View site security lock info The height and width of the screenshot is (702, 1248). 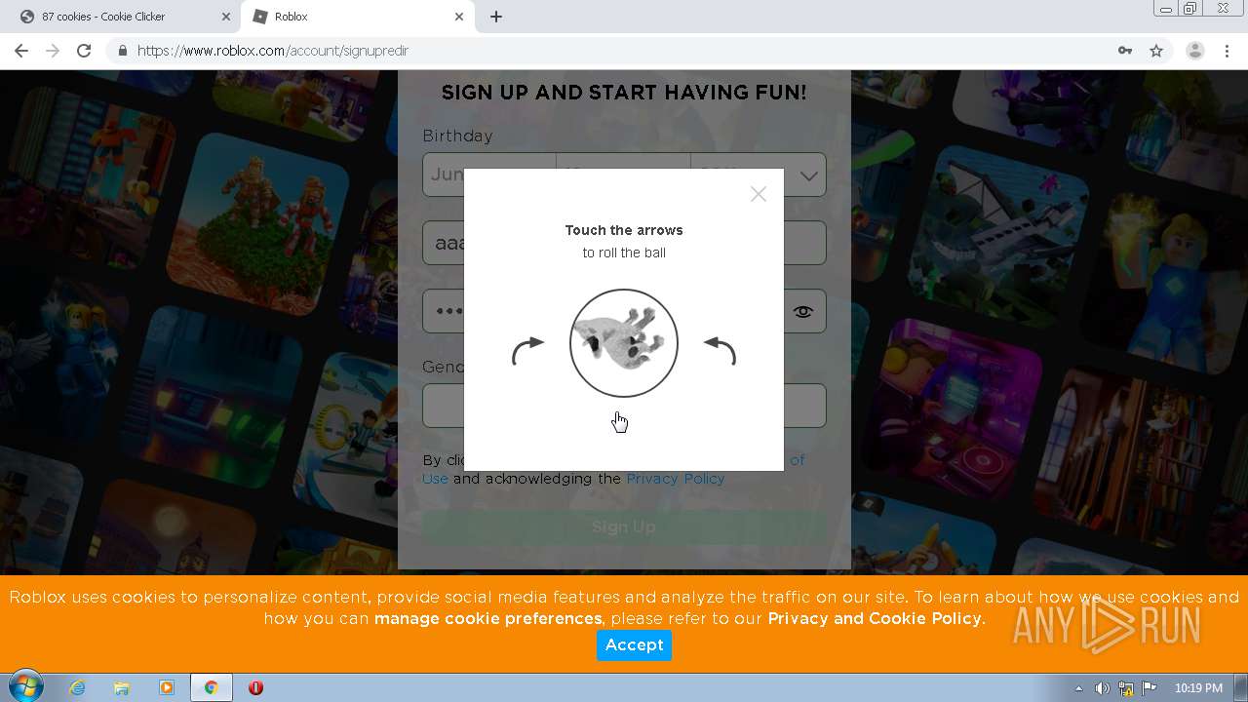coord(122,51)
